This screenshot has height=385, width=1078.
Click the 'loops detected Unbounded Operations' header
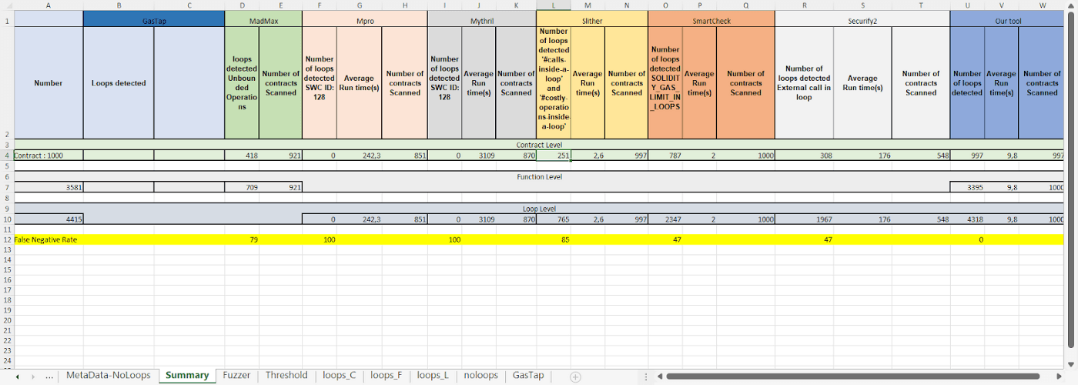click(242, 83)
